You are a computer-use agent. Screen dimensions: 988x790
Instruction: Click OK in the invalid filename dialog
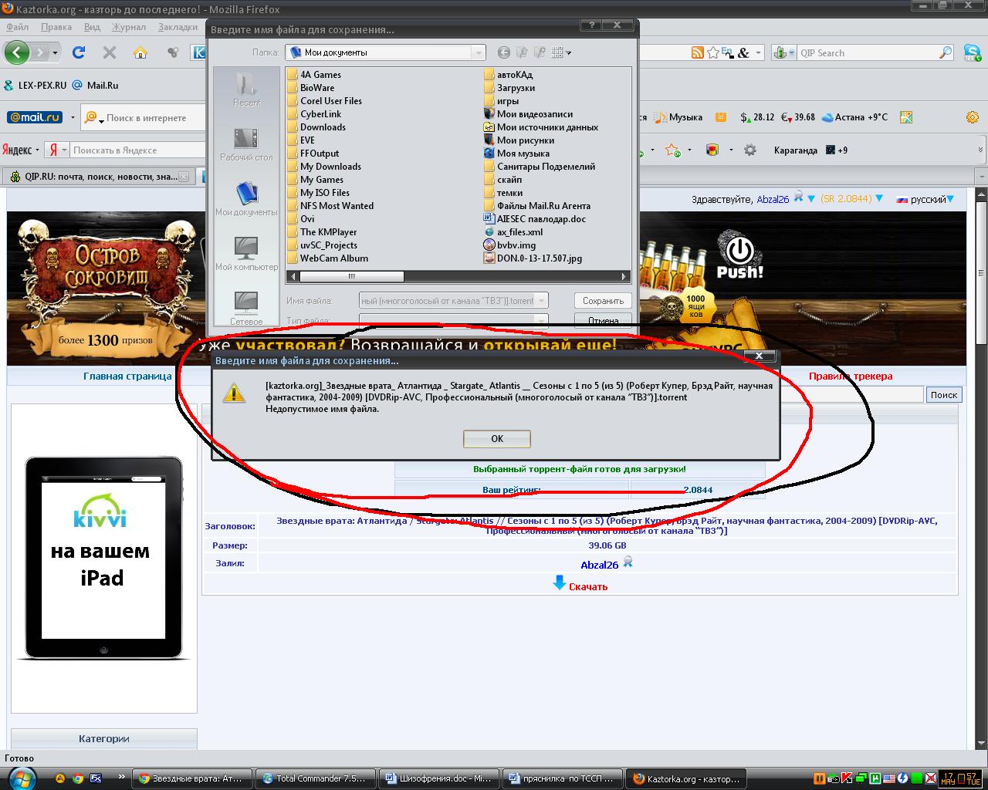[x=497, y=438]
